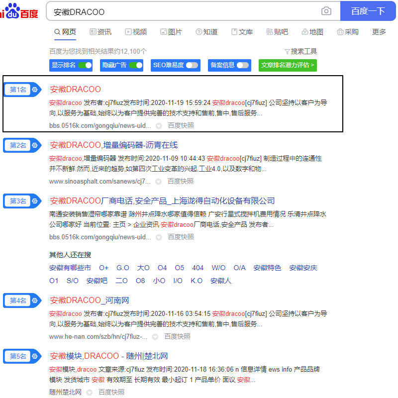Enable the 备案信息 switch
This screenshot has height=398, width=398.
coord(243,65)
